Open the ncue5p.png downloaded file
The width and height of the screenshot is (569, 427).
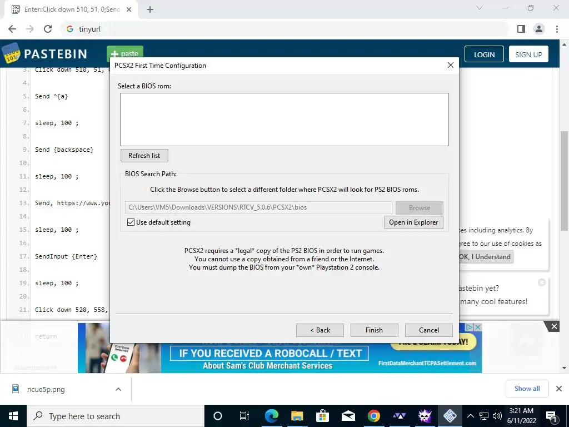click(46, 389)
